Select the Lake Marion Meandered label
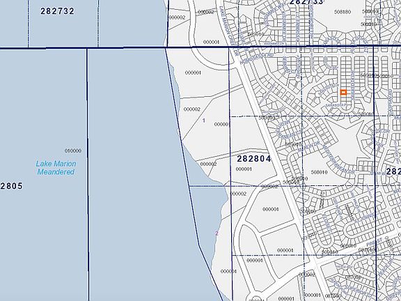The image size is (401, 301). [x=56, y=168]
